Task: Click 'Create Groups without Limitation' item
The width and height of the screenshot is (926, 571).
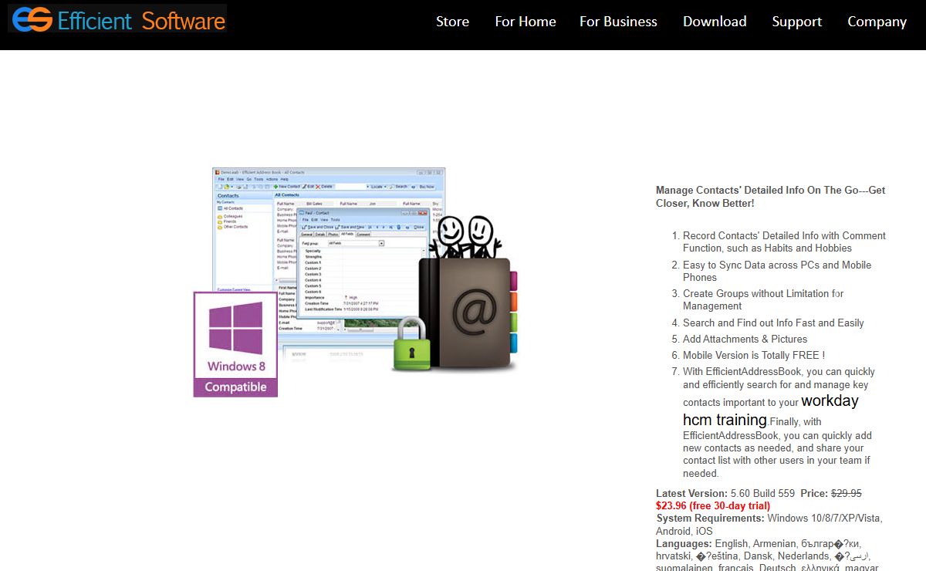Action: pyautogui.click(x=763, y=299)
